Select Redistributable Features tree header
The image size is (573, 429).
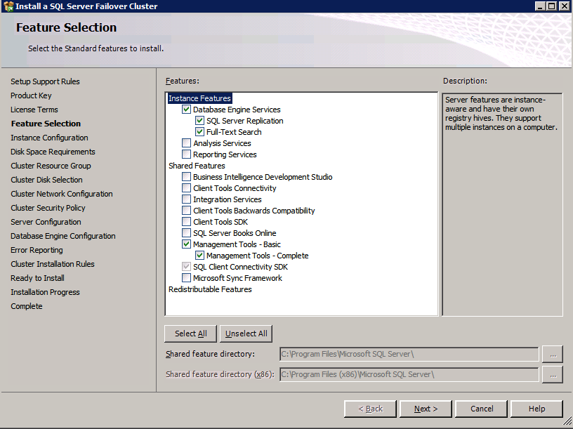click(210, 289)
